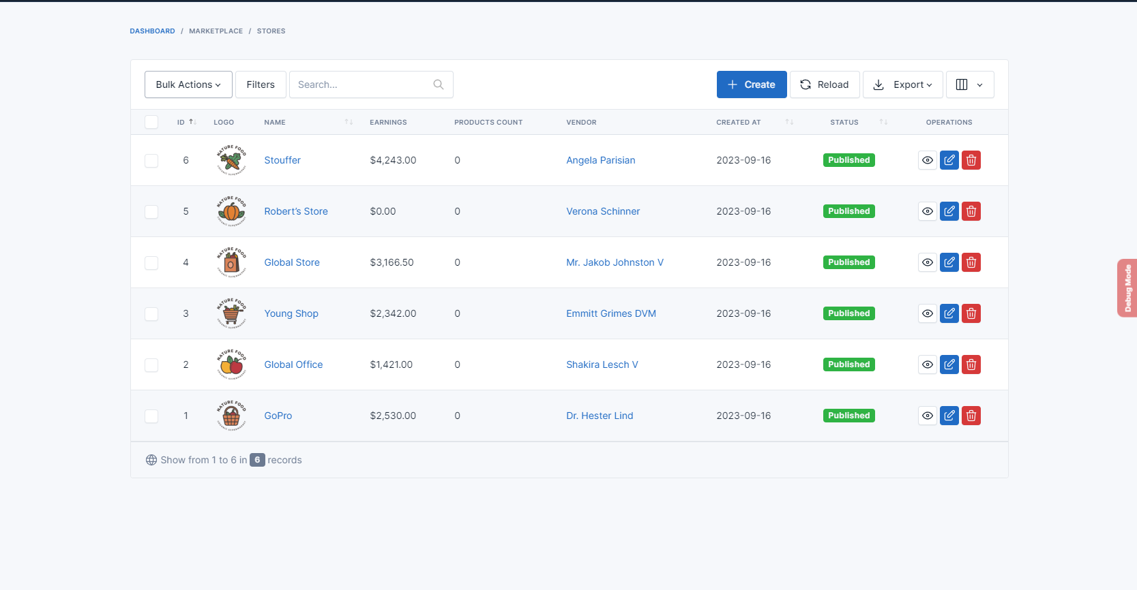Image resolution: width=1137 pixels, height=590 pixels.
Task: Check the Young Shop row checkbox
Action: (151, 314)
